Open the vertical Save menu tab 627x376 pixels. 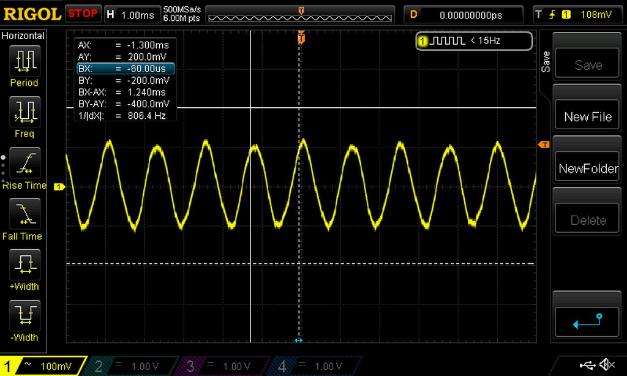point(546,62)
